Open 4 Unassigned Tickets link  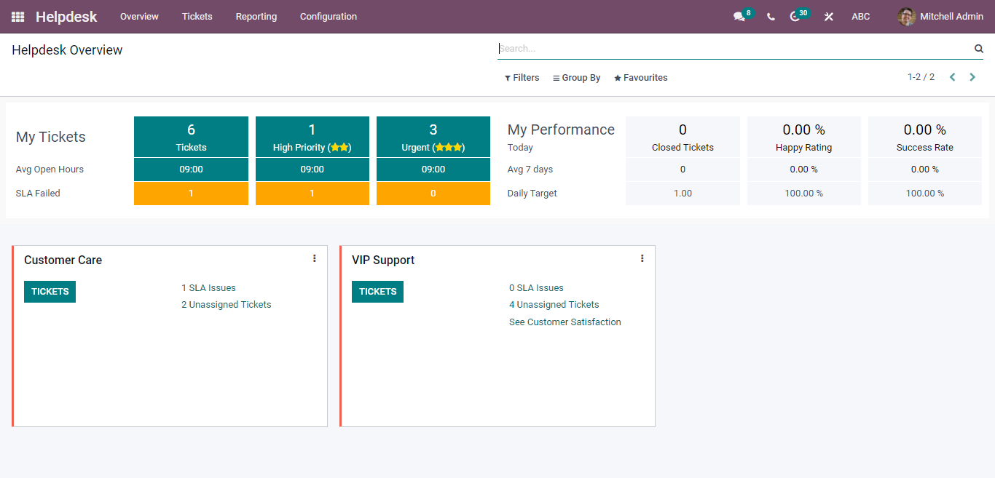(x=554, y=305)
